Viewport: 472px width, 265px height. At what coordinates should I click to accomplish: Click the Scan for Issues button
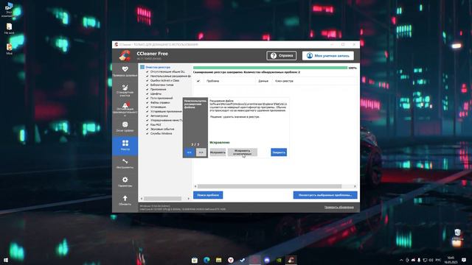tap(208, 195)
